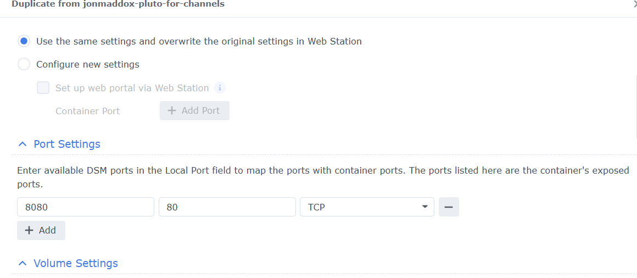Select 'Configure new settings' radio button
The image size is (637, 278).
(x=24, y=64)
